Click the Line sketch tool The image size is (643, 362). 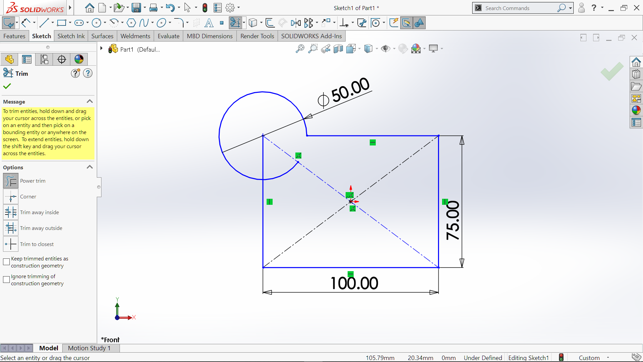tap(44, 23)
